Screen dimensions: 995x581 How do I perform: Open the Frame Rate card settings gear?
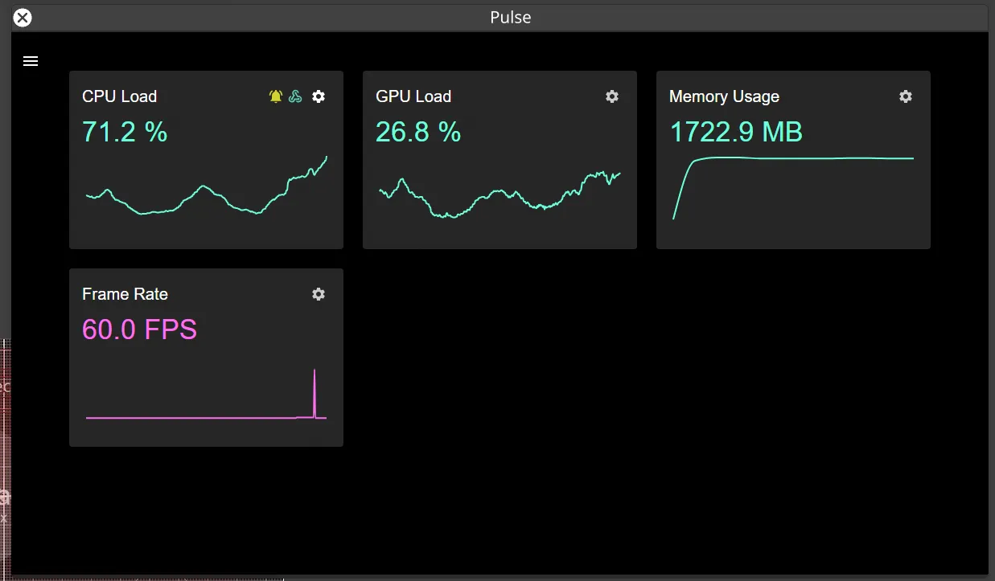319,294
